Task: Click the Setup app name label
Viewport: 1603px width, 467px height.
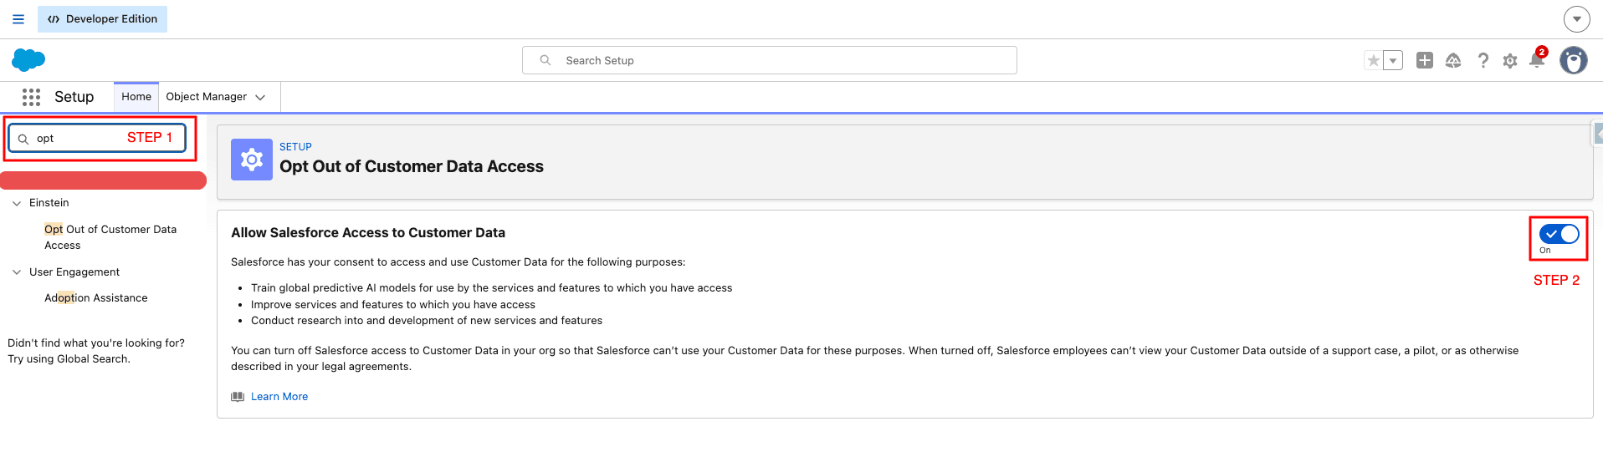Action: click(x=74, y=97)
